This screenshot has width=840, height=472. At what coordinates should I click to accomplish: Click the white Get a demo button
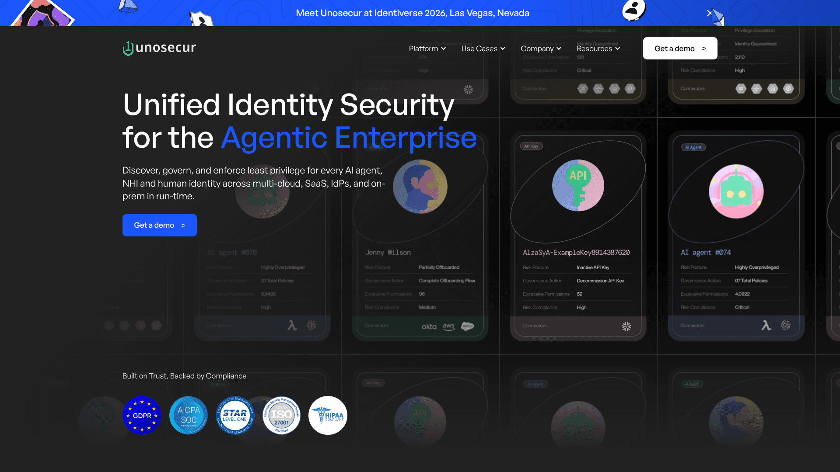[x=680, y=49]
